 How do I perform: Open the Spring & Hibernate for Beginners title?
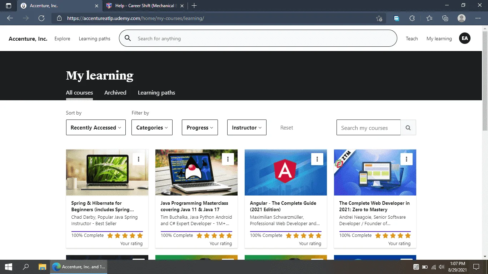tap(103, 206)
